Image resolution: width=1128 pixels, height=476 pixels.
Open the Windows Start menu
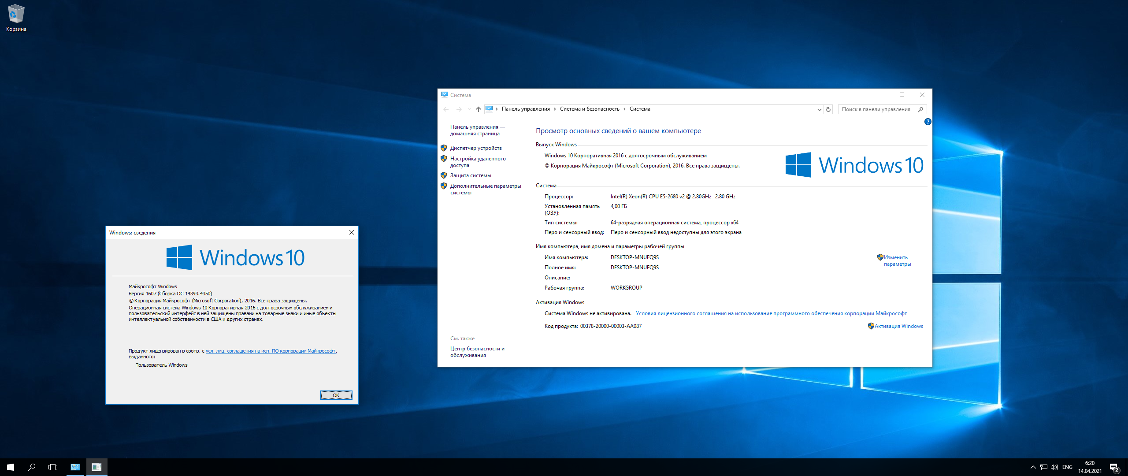pyautogui.click(x=11, y=467)
